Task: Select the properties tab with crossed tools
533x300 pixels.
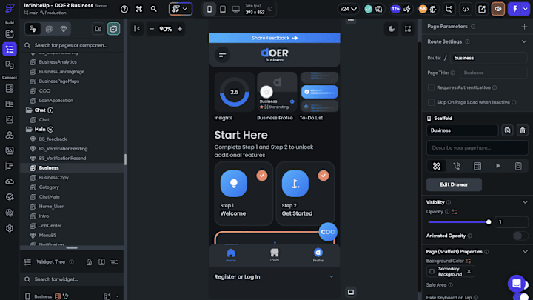Action: (x=437, y=166)
